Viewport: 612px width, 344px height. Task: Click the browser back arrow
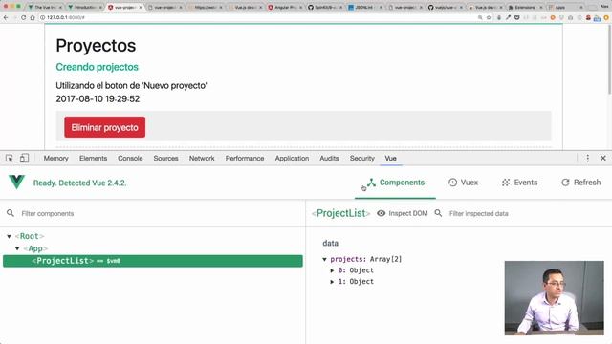click(6, 17)
